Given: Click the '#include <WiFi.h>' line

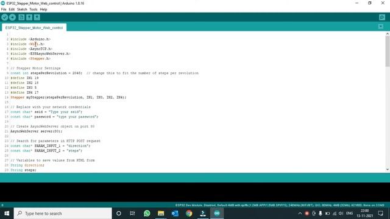Looking at the screenshot, I should pos(27,44).
